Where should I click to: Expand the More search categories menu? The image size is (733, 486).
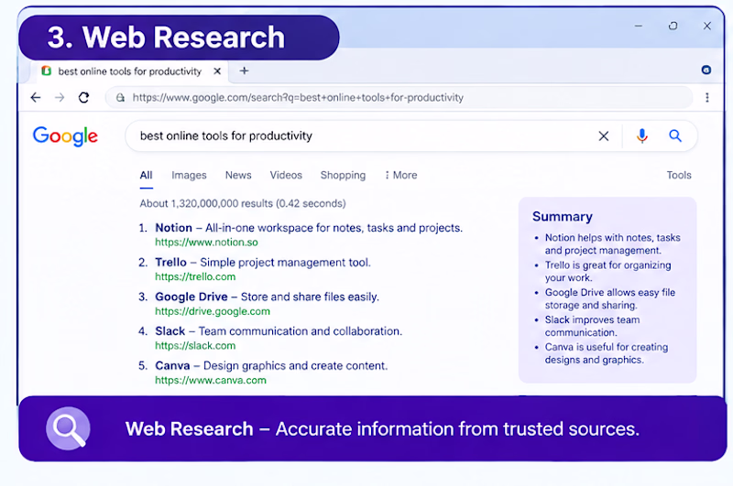coord(400,175)
